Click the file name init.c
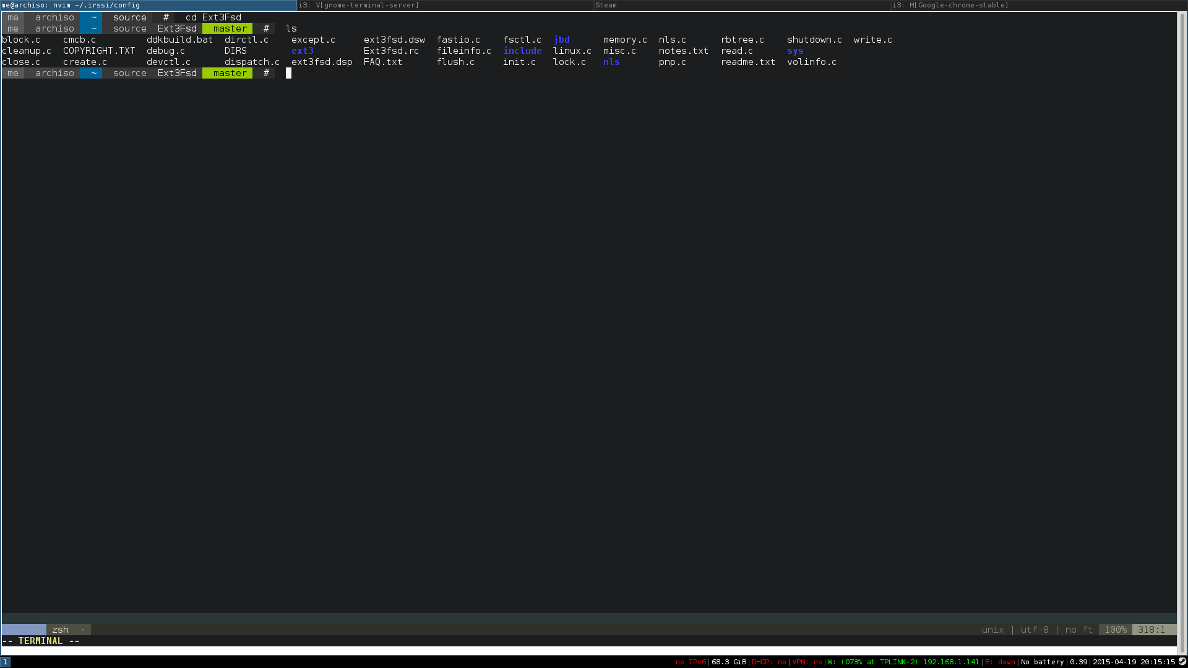The height and width of the screenshot is (668, 1188). click(x=519, y=62)
